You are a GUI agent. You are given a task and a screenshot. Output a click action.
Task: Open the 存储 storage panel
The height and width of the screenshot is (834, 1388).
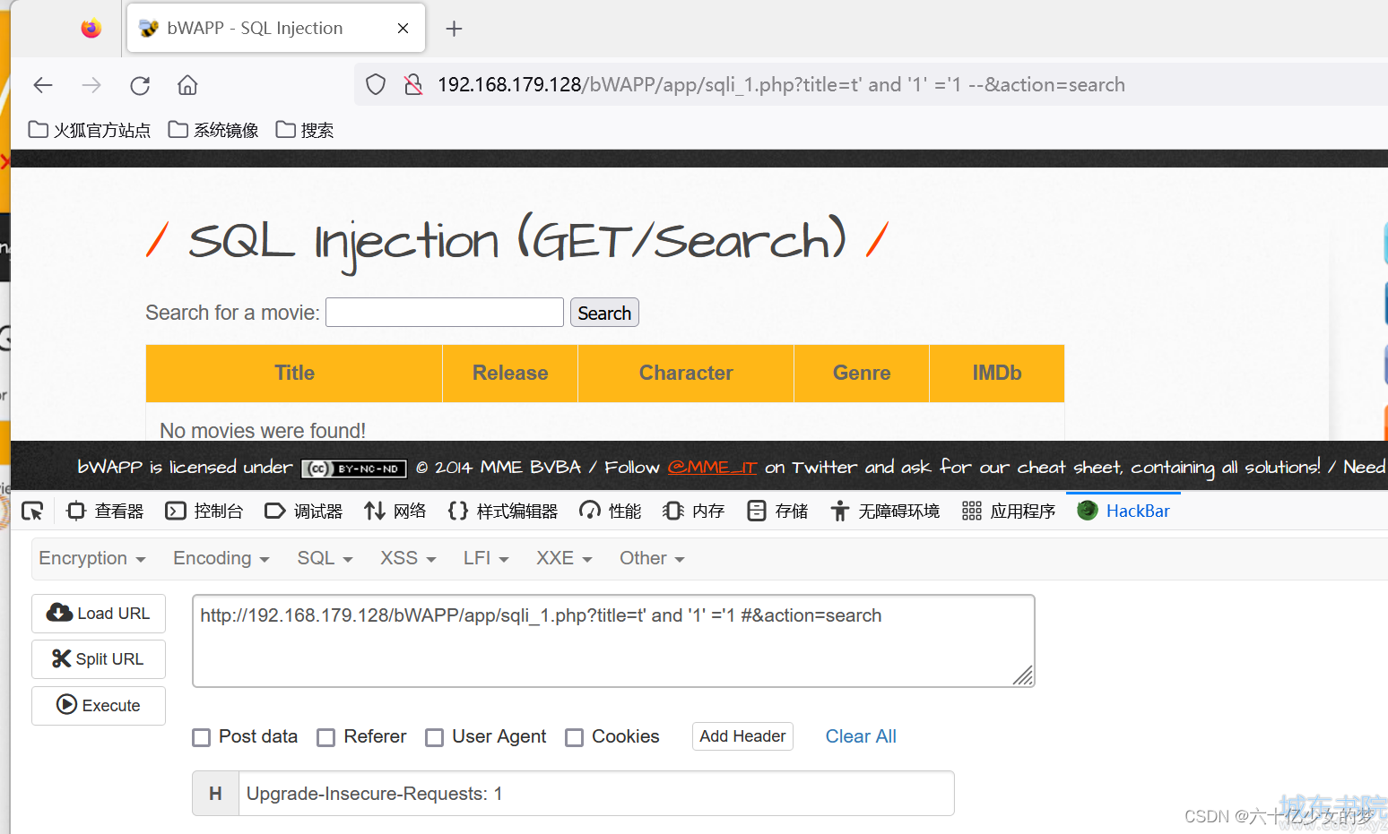click(777, 511)
